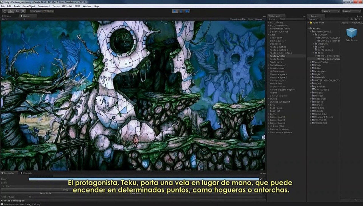Click the Color swatch in Inspector
This screenshot has height=206, width=363.
click(x=143, y=179)
